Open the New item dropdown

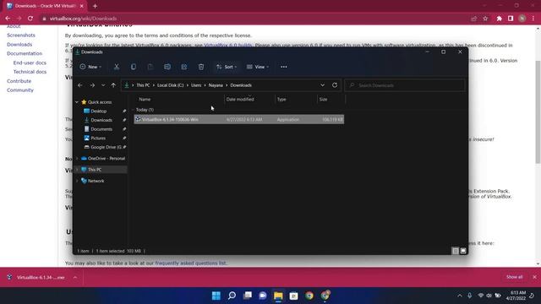pos(90,67)
